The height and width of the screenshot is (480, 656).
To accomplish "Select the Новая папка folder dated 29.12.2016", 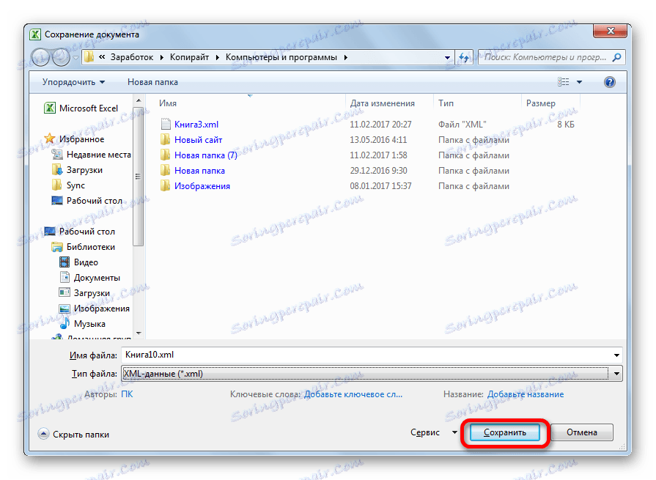I will (199, 171).
